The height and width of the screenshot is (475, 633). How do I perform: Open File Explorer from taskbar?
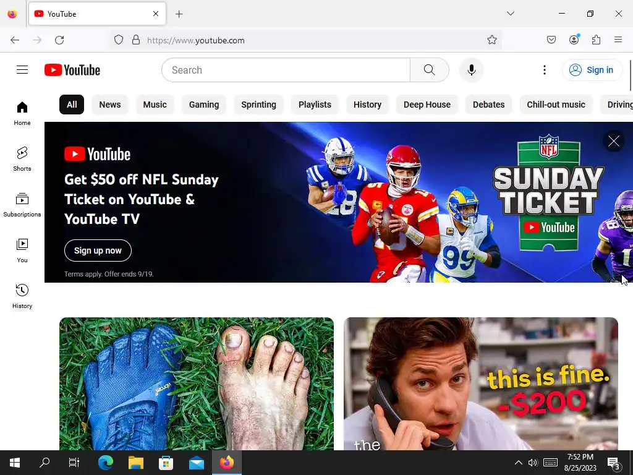point(136,463)
